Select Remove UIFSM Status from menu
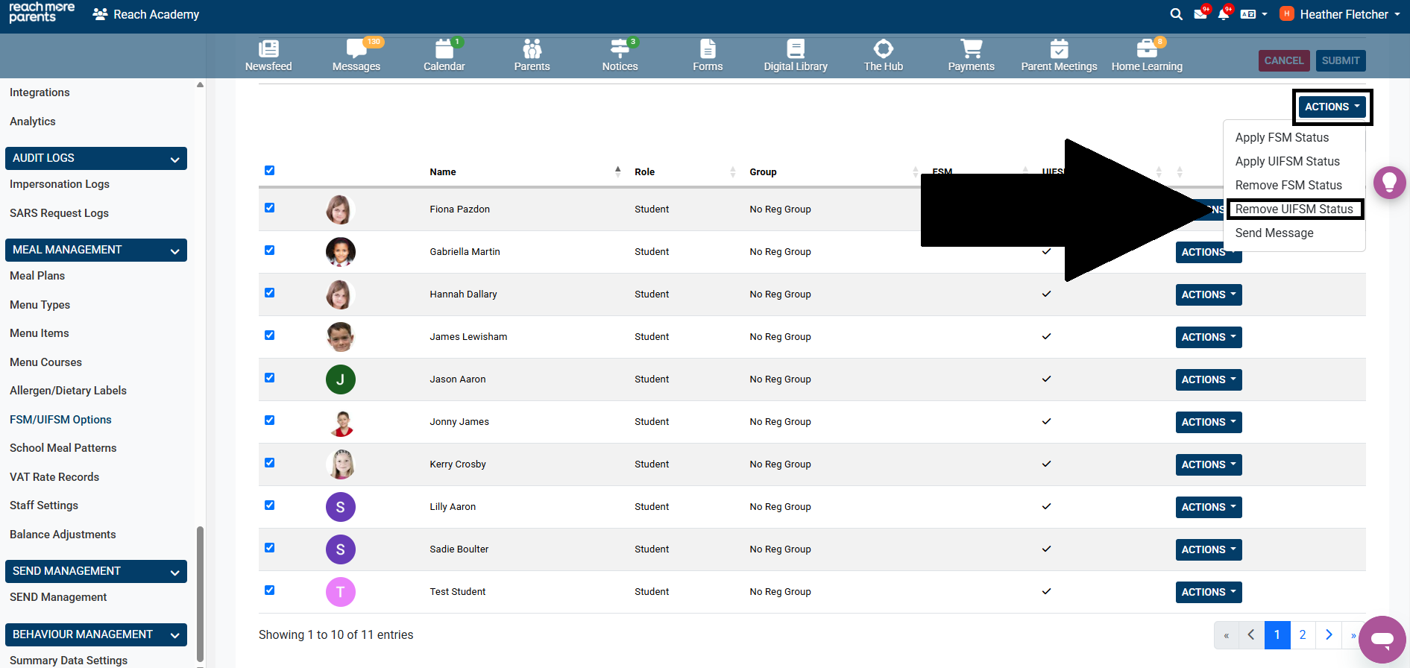 coord(1294,209)
